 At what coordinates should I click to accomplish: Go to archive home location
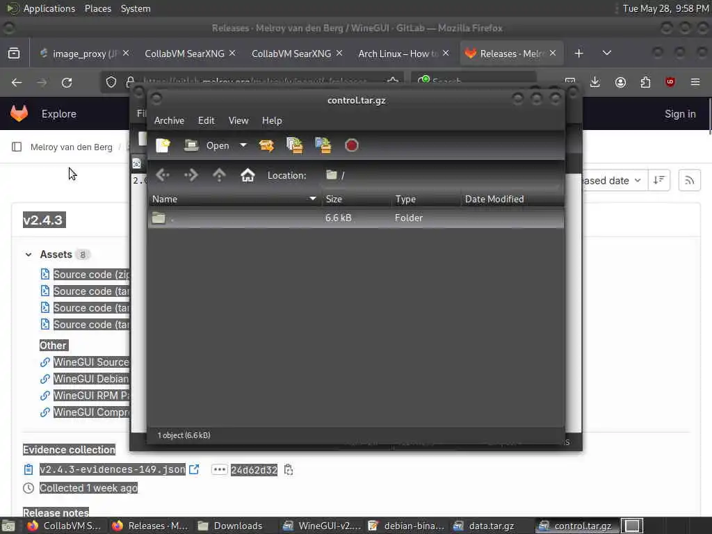point(248,175)
